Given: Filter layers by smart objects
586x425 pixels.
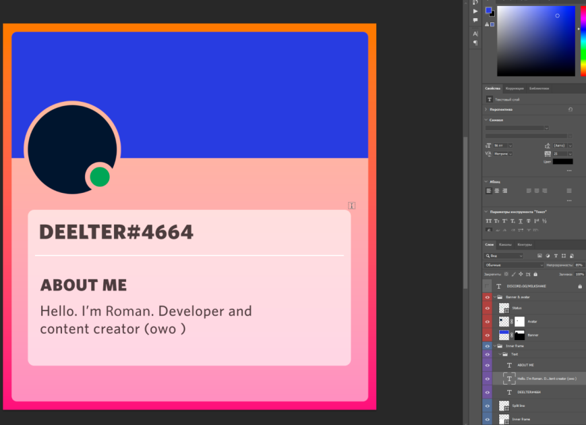Looking at the screenshot, I should click(572, 256).
